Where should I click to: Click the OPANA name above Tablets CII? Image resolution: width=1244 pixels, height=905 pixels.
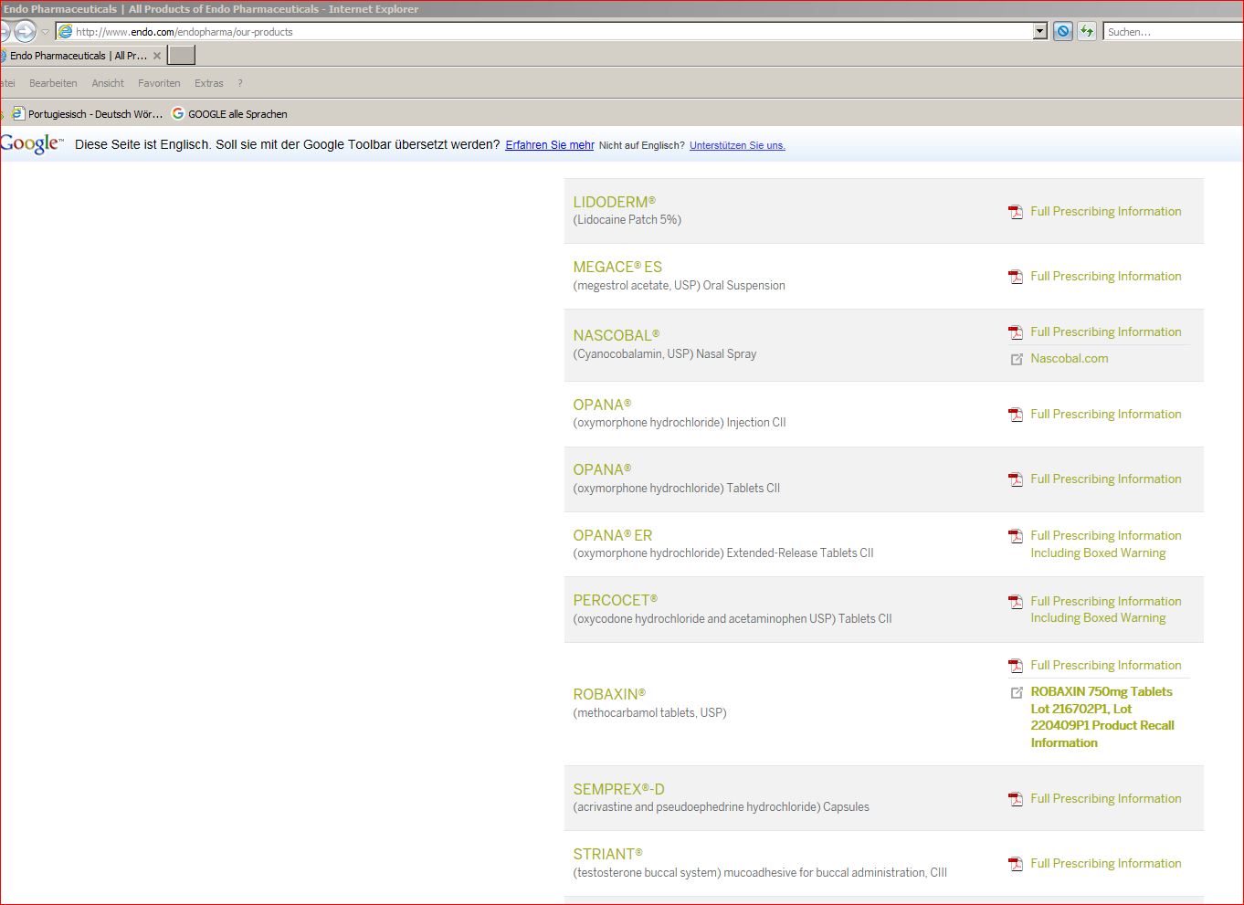pyautogui.click(x=602, y=470)
